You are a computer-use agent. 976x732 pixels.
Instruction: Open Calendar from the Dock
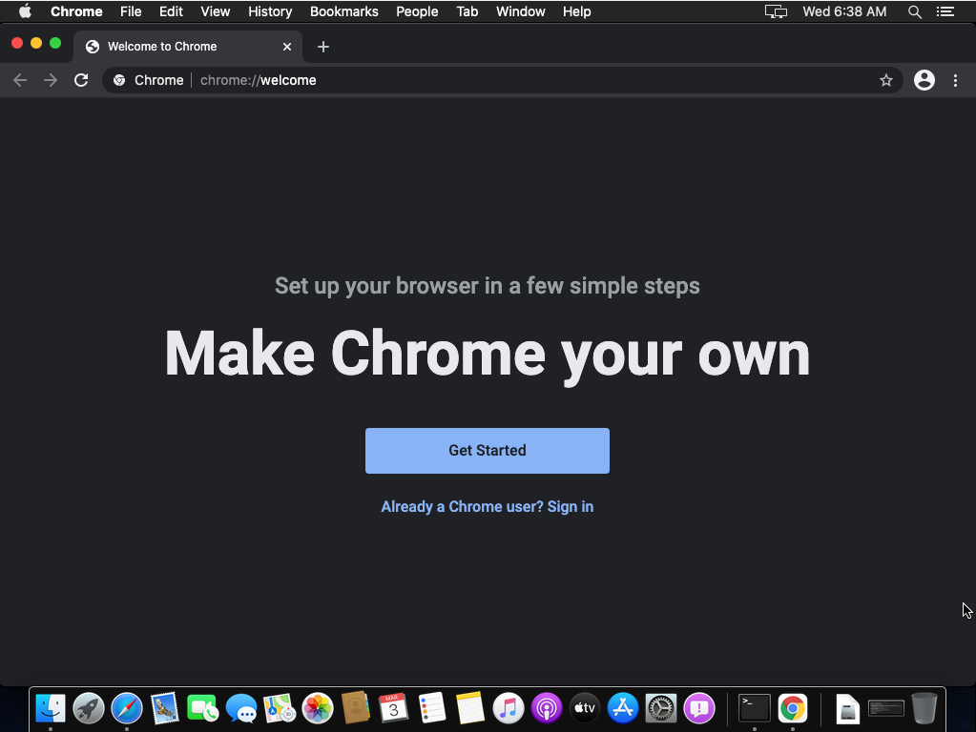tap(393, 708)
